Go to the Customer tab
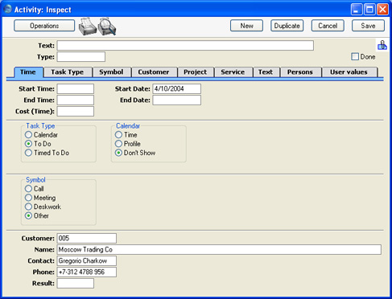Image resolution: width=392 pixels, height=299 pixels. tap(154, 72)
